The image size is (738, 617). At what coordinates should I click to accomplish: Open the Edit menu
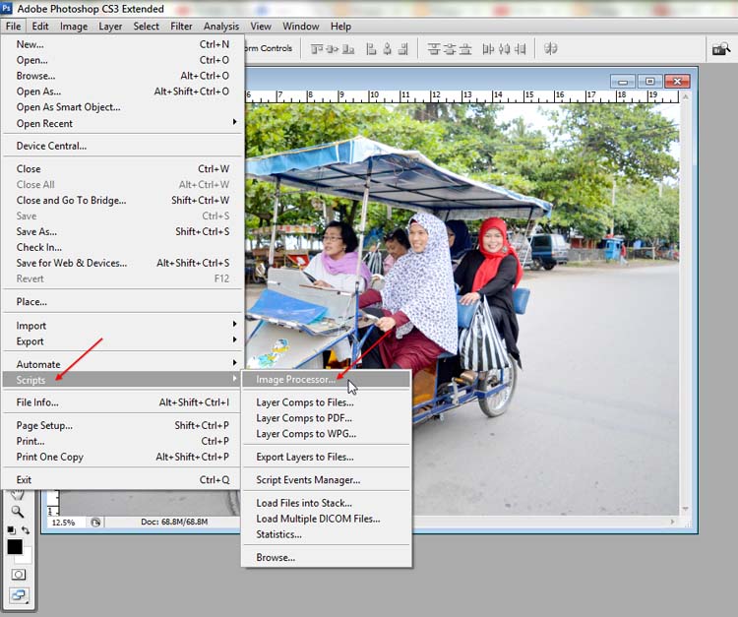[x=40, y=27]
